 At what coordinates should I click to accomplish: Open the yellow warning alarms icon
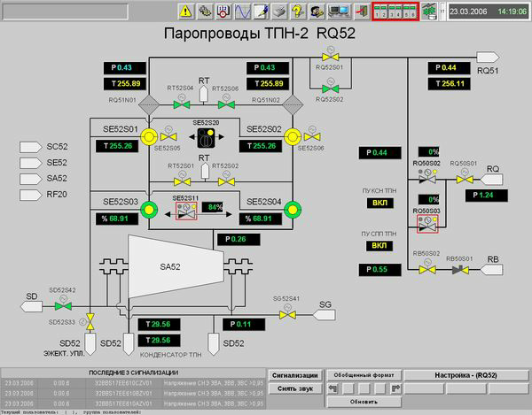coord(185,12)
